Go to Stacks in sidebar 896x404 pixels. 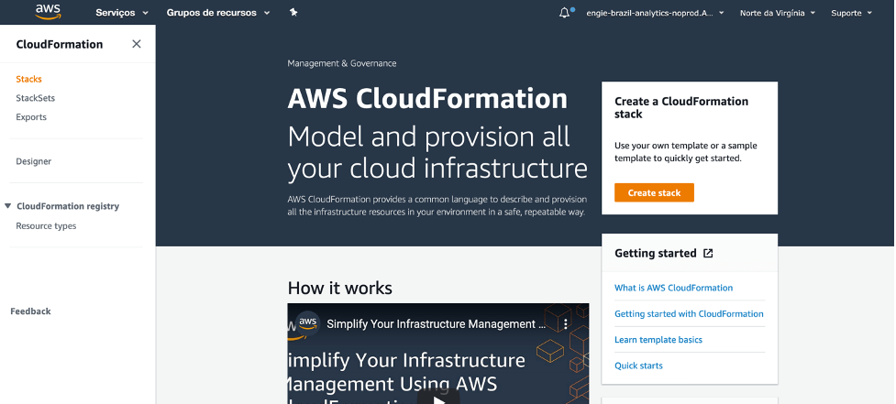(28, 80)
